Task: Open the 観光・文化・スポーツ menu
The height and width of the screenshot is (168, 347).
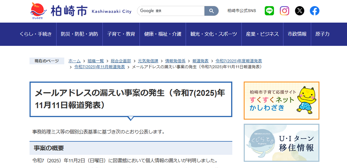Action: click(213, 34)
